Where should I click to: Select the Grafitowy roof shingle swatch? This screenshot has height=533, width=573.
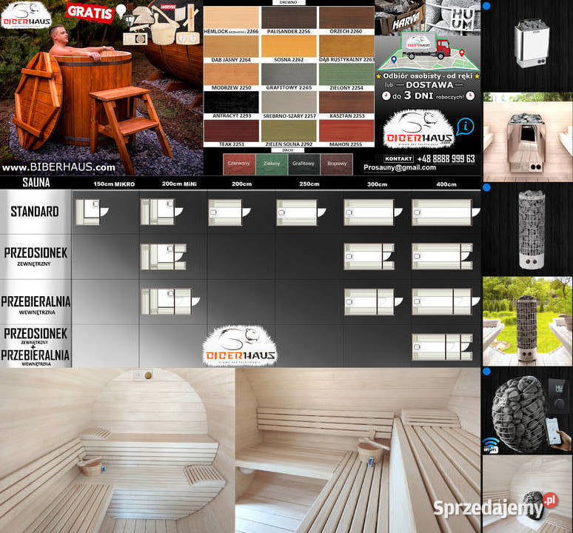[x=304, y=164]
